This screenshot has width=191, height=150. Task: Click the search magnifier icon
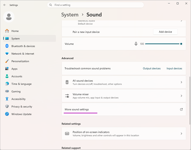51,5
